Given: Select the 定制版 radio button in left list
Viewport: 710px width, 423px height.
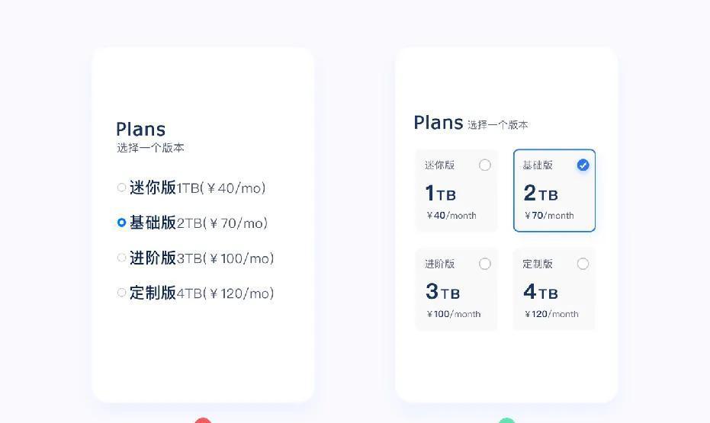Looking at the screenshot, I should [x=121, y=293].
